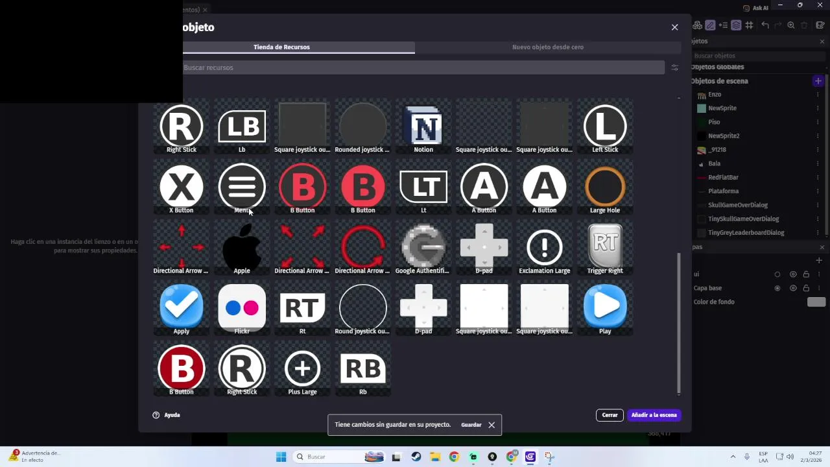The width and height of the screenshot is (830, 467).
Task: Toggle lock on Capa base layer
Action: click(x=806, y=288)
